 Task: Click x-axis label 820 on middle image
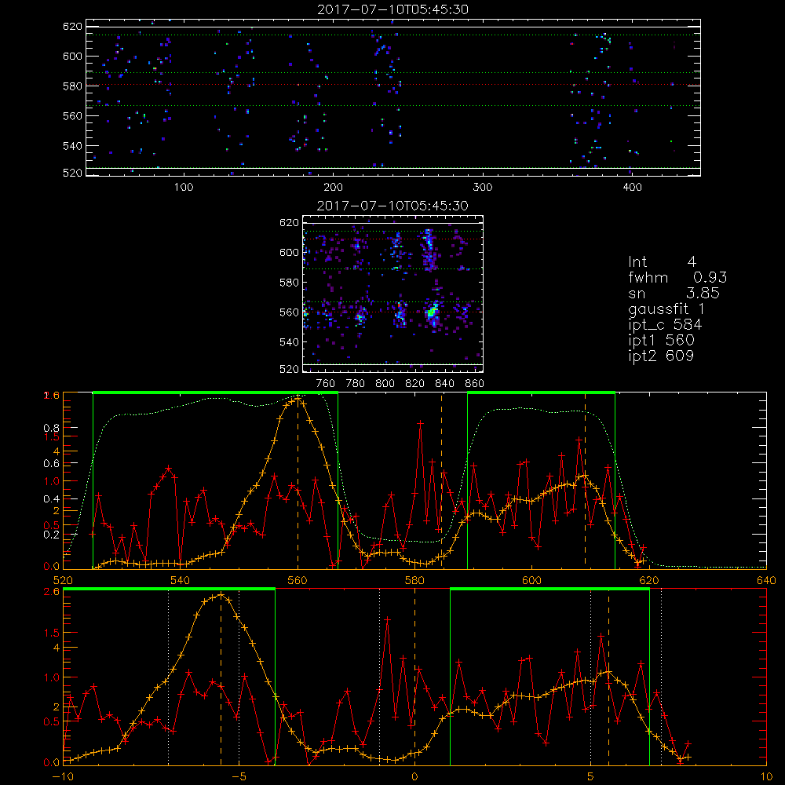(x=415, y=384)
